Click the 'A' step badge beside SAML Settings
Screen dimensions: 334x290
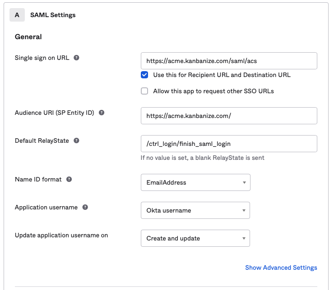click(17, 15)
